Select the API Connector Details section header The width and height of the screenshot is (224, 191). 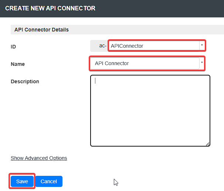41,30
